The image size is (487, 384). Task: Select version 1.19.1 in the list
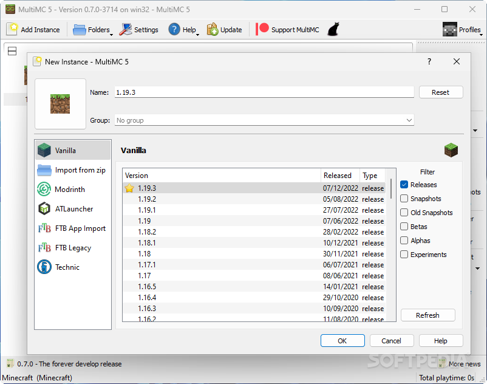tap(254, 210)
